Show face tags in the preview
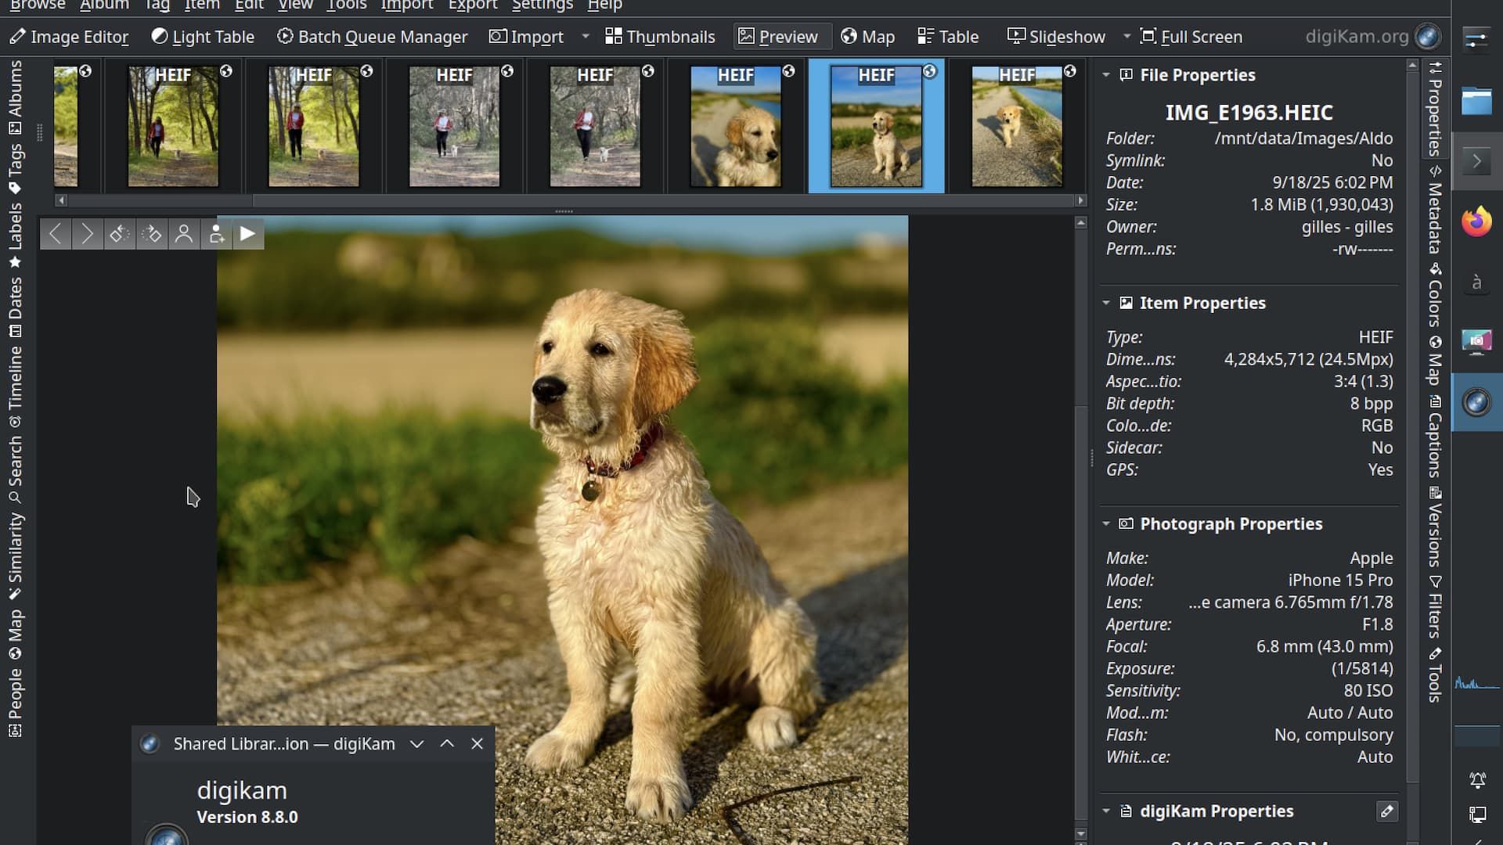This screenshot has width=1503, height=845. [x=184, y=233]
